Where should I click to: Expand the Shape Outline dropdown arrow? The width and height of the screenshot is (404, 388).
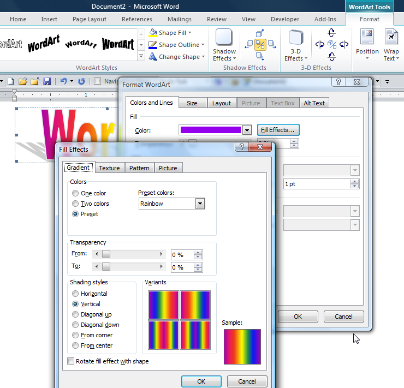coord(203,45)
